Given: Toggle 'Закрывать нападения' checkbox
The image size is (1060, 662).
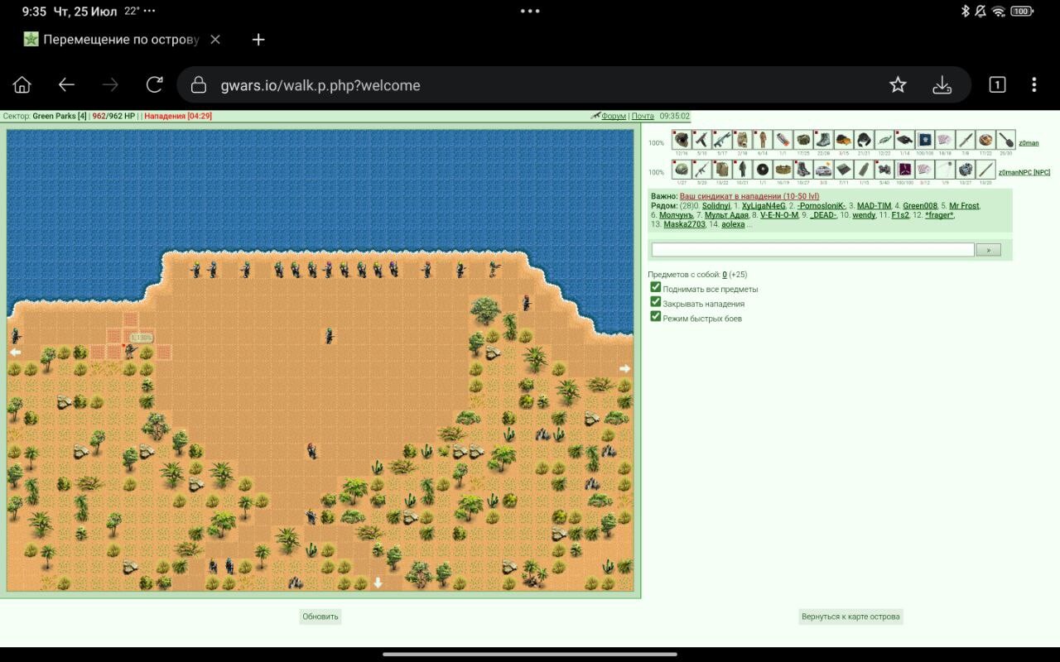Looking at the screenshot, I should (x=656, y=302).
